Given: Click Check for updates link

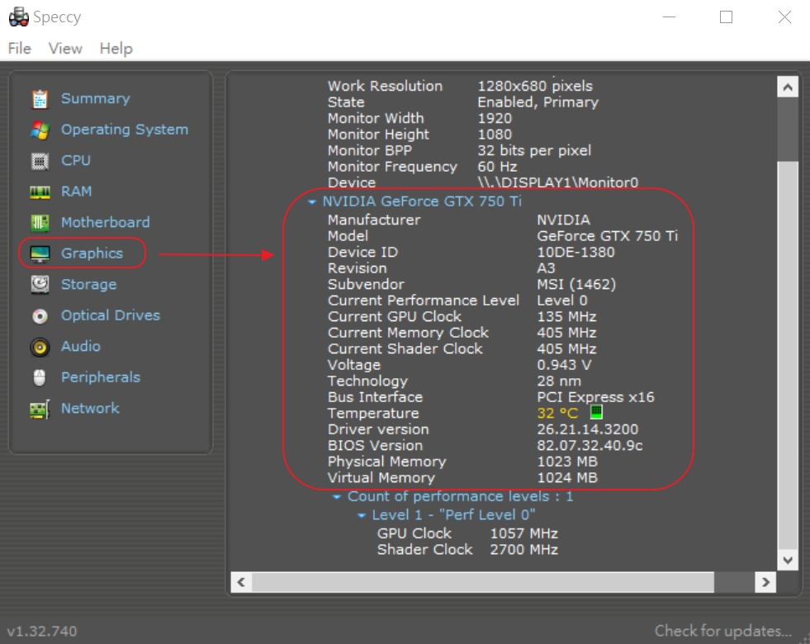Looking at the screenshot, I should pos(722,631).
